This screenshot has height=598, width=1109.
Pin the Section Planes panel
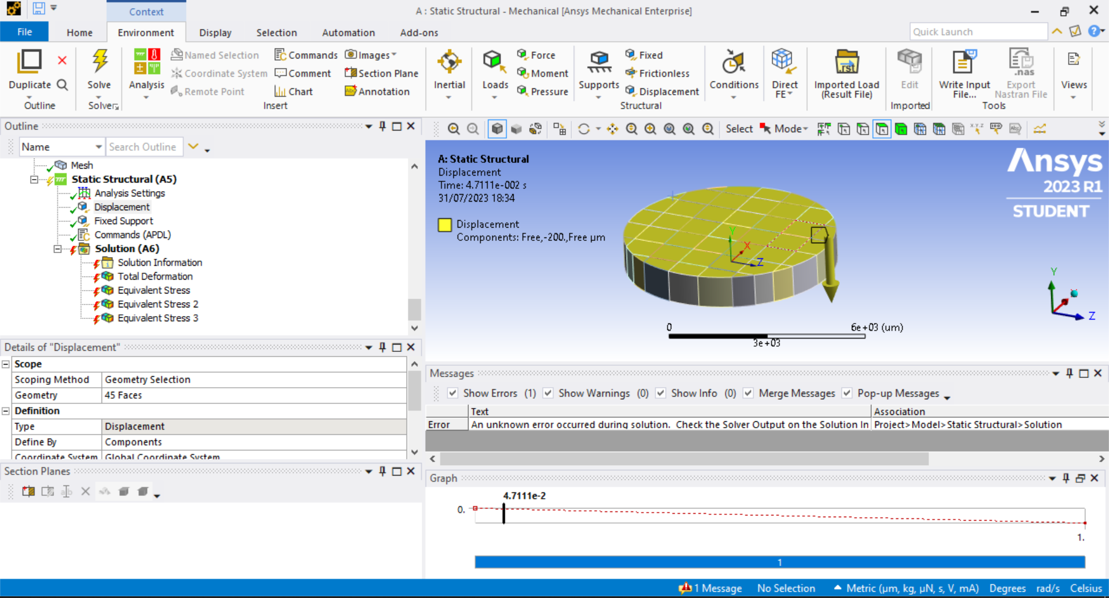tap(382, 471)
